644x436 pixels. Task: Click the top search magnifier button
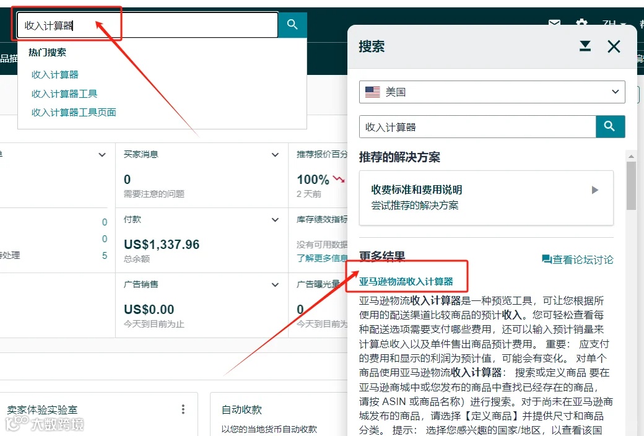[292, 25]
